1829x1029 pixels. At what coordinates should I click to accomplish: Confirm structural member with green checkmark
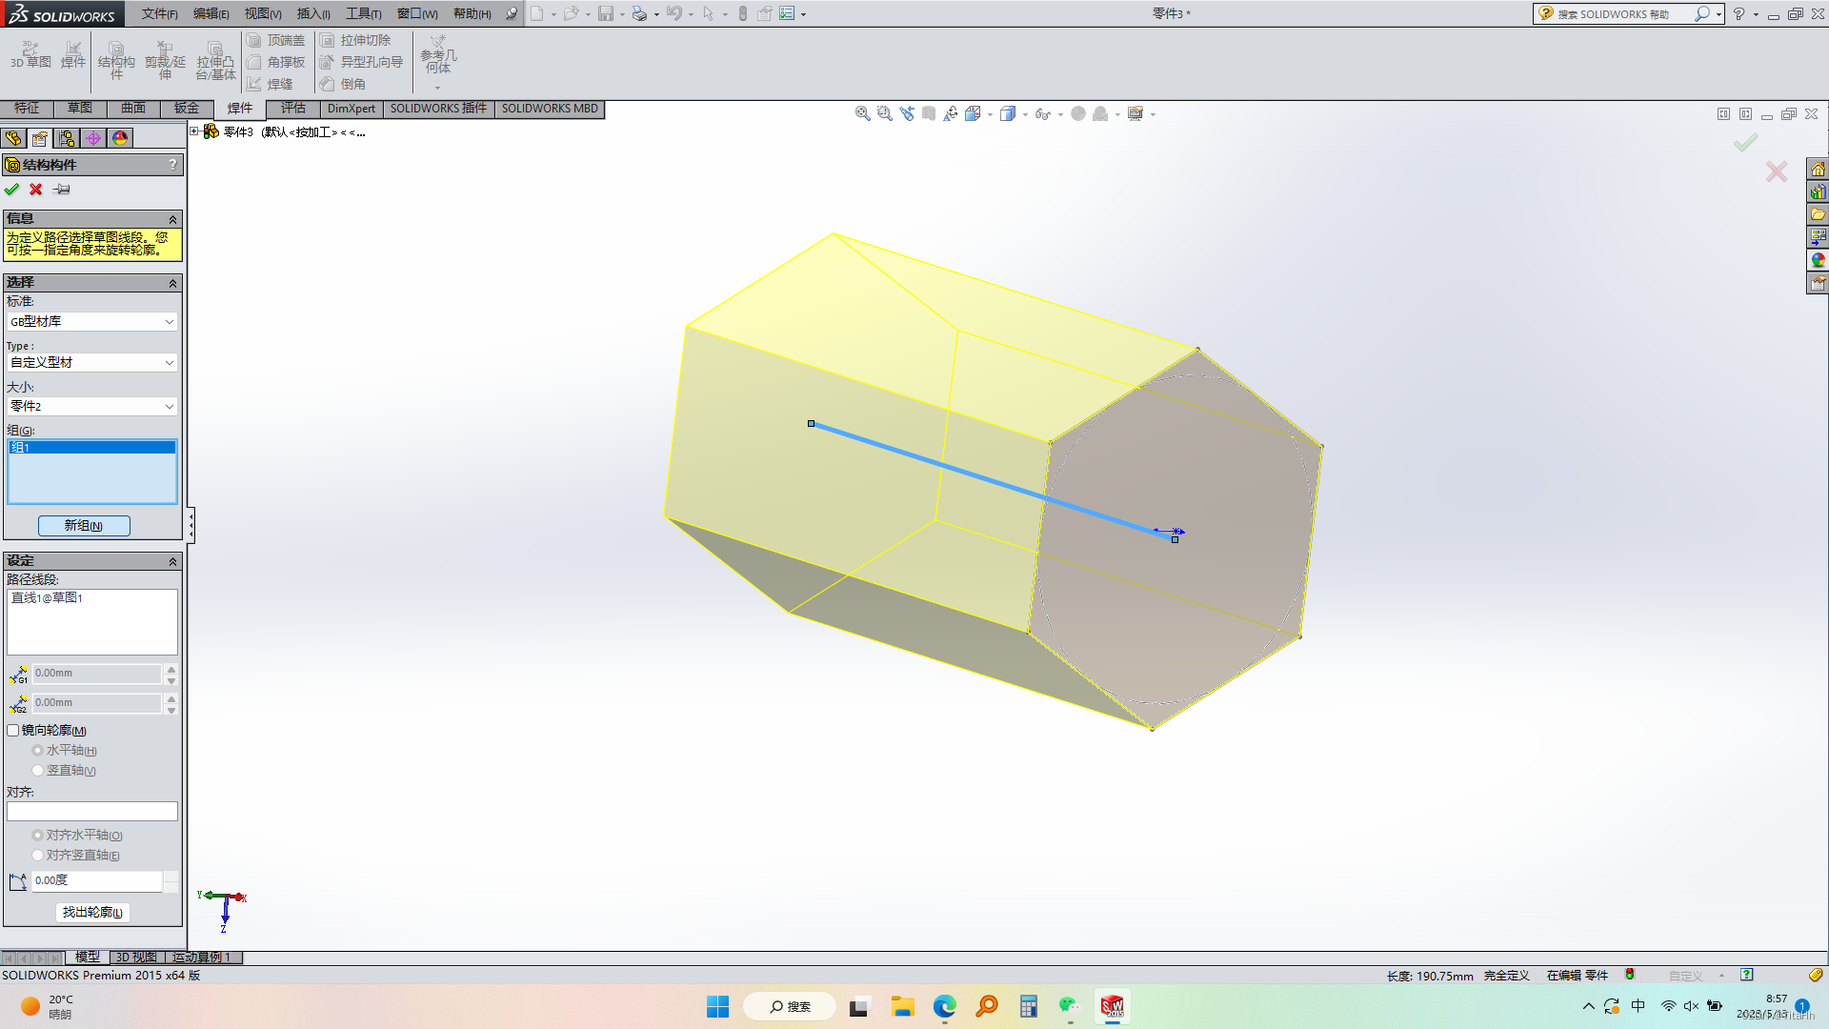point(12,190)
